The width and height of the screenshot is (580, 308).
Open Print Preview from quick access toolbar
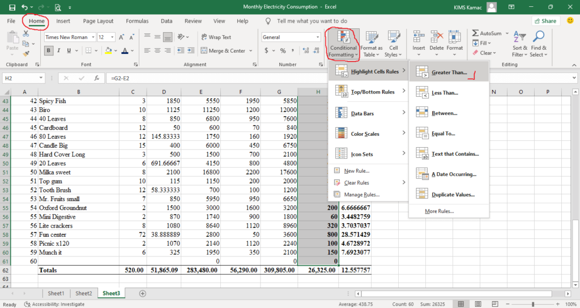(58, 7)
